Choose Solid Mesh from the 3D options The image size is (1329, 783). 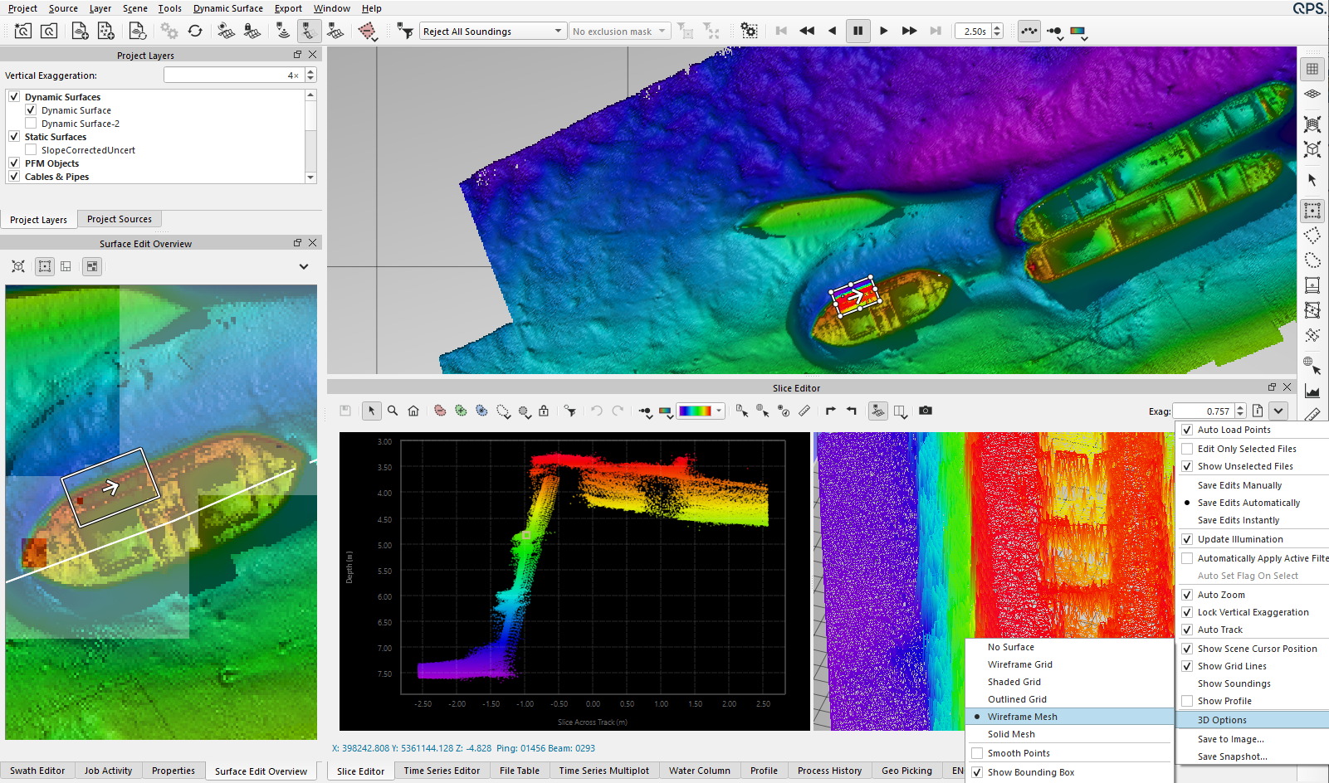point(1011,734)
